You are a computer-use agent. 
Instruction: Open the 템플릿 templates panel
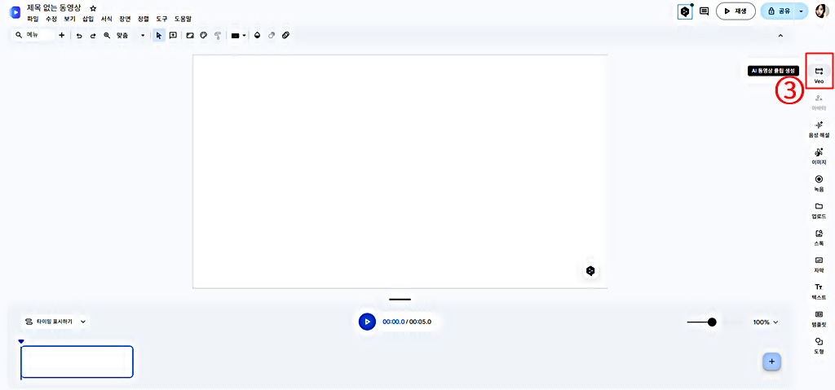[819, 318]
